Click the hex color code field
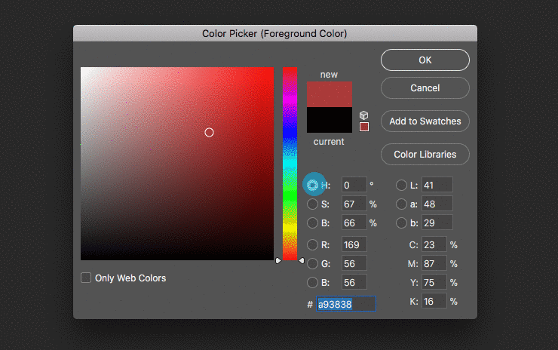This screenshot has width=558, height=350. click(345, 304)
